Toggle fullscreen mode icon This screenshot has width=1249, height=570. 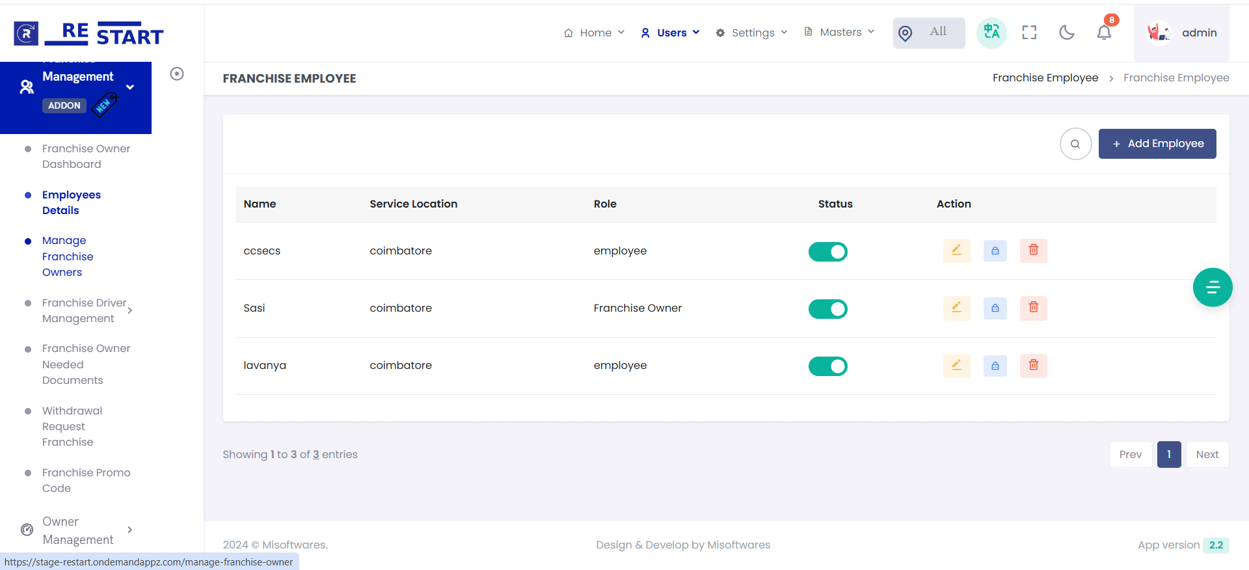pos(1029,33)
